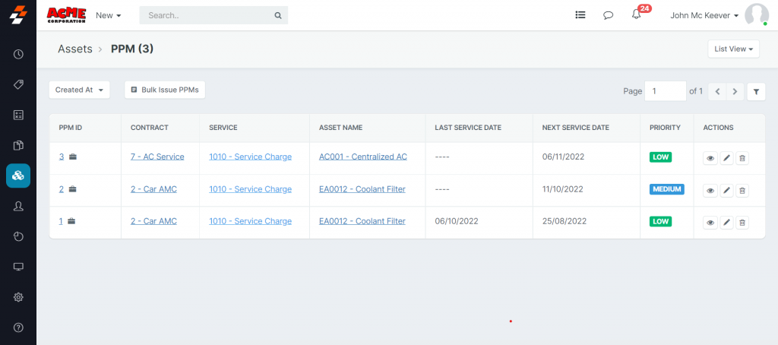The image size is (778, 345).
Task: Open the List View dropdown
Action: (x=733, y=49)
